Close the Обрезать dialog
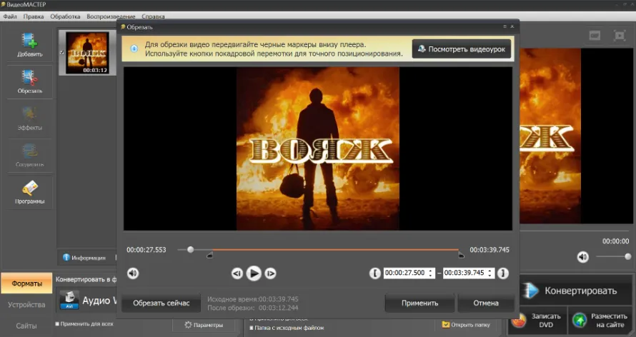The height and width of the screenshot is (337, 636). click(512, 26)
